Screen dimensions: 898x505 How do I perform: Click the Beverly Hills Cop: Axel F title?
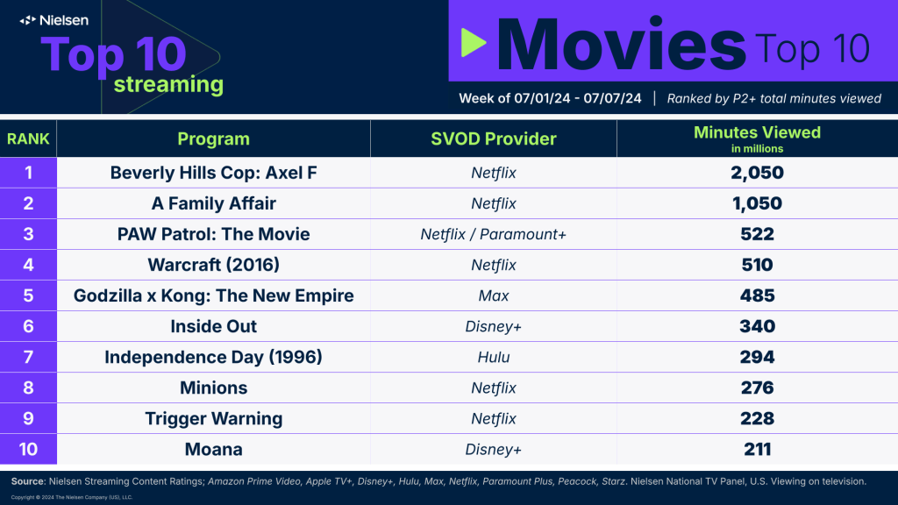[214, 173]
